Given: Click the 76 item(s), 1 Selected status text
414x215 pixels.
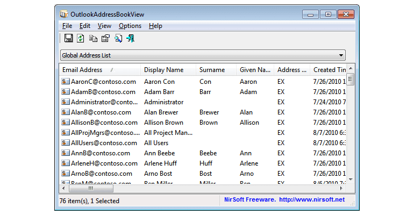Looking at the screenshot, I should 89,201.
